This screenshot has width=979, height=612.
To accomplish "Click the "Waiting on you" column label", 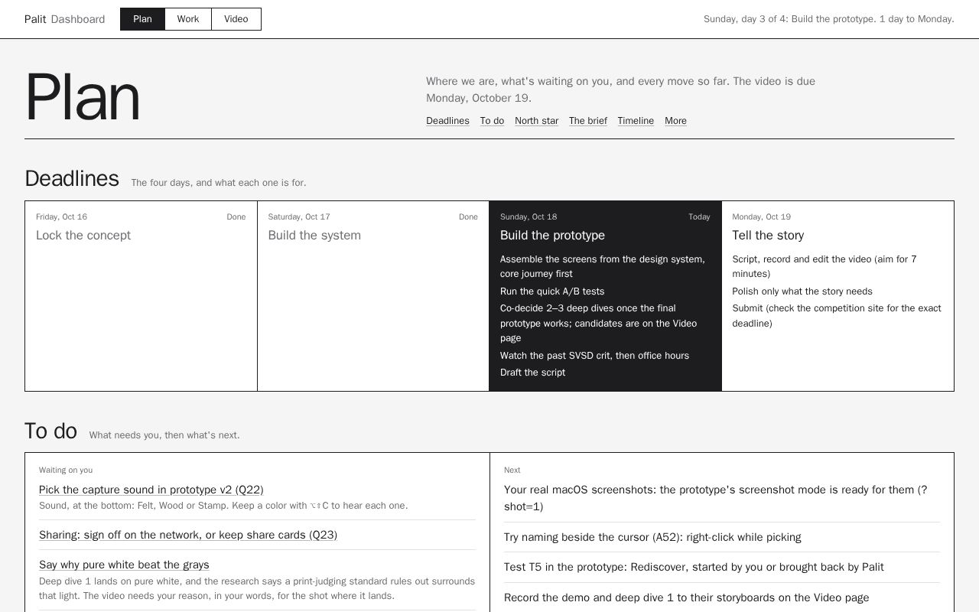I will pos(66,470).
